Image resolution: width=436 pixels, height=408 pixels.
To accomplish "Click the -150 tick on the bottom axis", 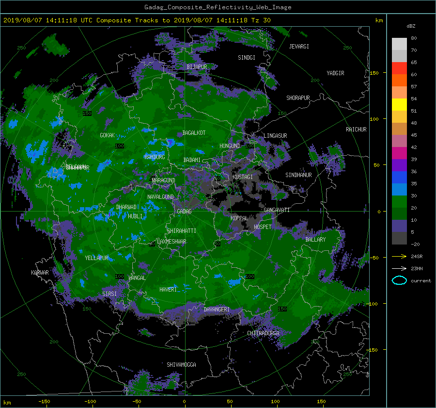I will coord(44,402).
